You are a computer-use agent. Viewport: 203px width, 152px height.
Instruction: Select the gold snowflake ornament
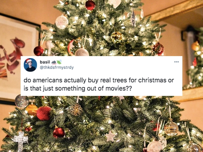pos(76,109)
